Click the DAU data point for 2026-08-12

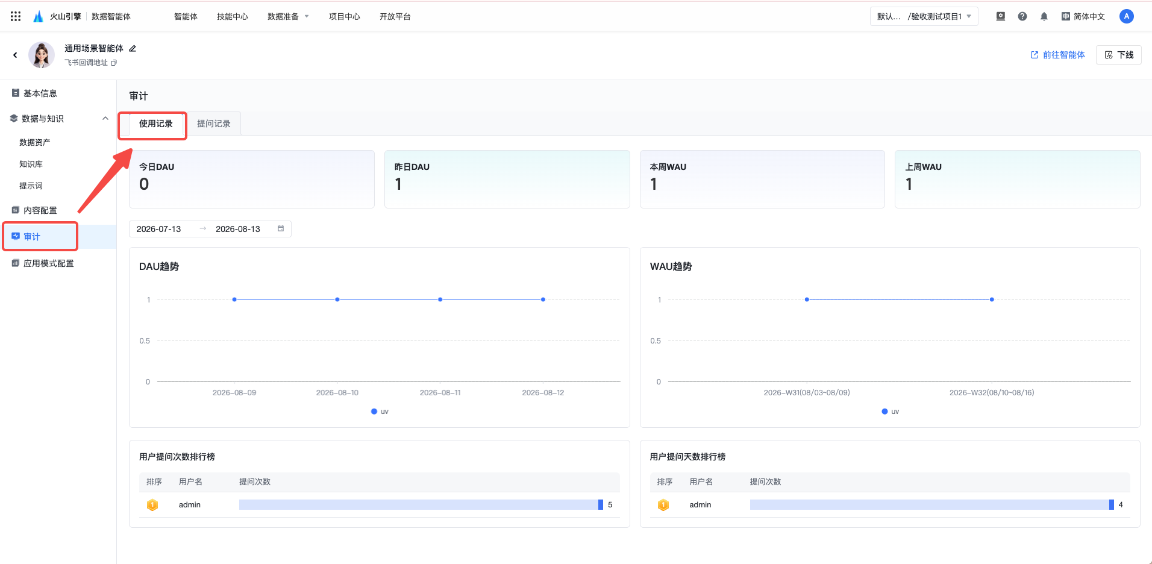[543, 299]
